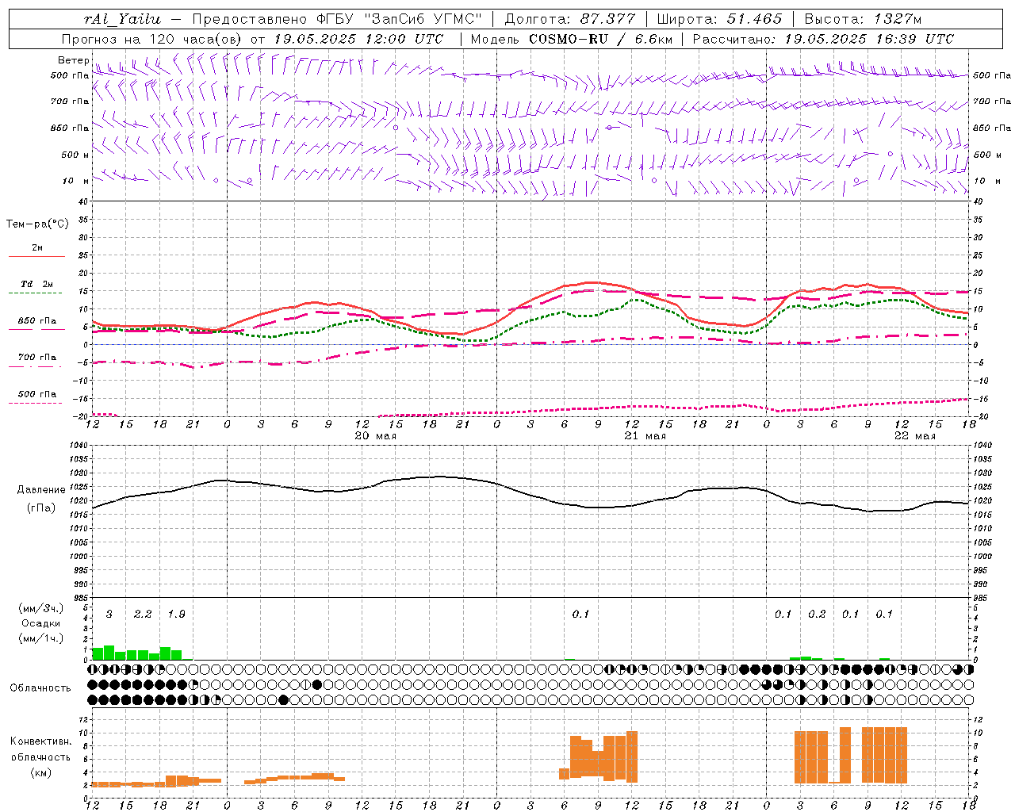Click the lone "0.1" precipitation value on 21 мая
The image size is (1015, 812).
tap(580, 615)
